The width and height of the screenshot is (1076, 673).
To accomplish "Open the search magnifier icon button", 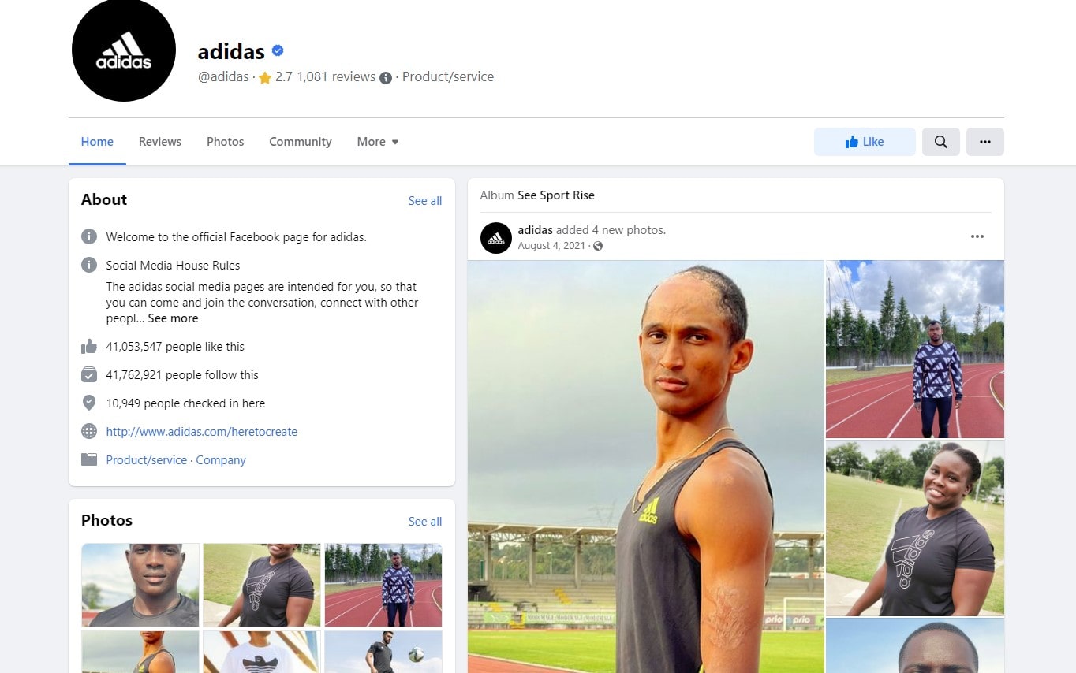I will point(941,142).
